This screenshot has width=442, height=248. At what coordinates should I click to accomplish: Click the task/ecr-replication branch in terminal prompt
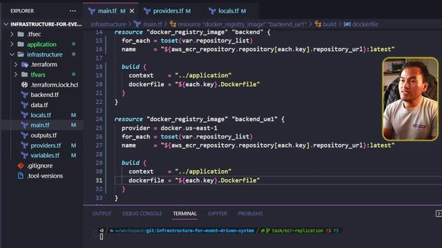(298, 231)
